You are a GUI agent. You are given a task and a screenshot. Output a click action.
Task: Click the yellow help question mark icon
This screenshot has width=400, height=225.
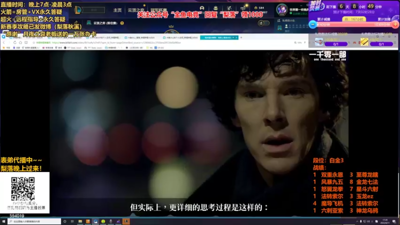pos(122,23)
